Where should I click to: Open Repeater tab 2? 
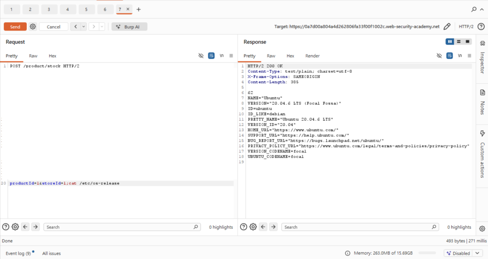point(30,10)
